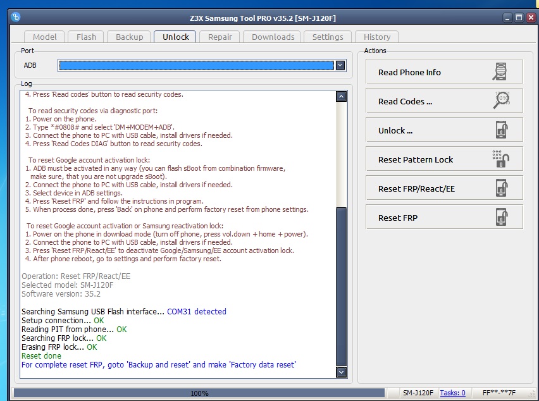539x401 pixels.
Task: Open the Model tab
Action: [45, 37]
